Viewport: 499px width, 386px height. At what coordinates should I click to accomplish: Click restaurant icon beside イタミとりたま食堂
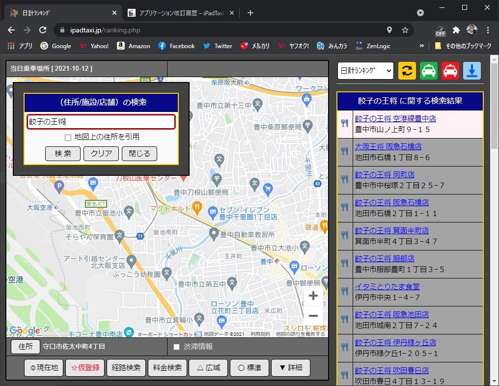point(345,292)
